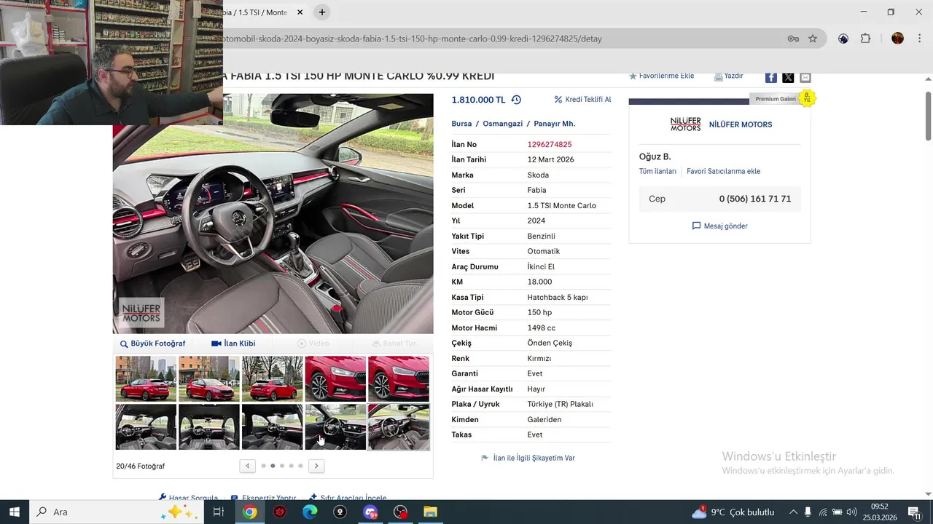Select thumbnail of red car's rear-left view
The image size is (933, 524).
pyautogui.click(x=146, y=378)
